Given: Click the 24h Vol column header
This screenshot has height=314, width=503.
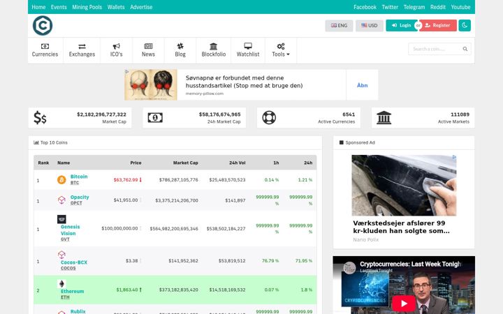Looking at the screenshot, I should (x=237, y=163).
